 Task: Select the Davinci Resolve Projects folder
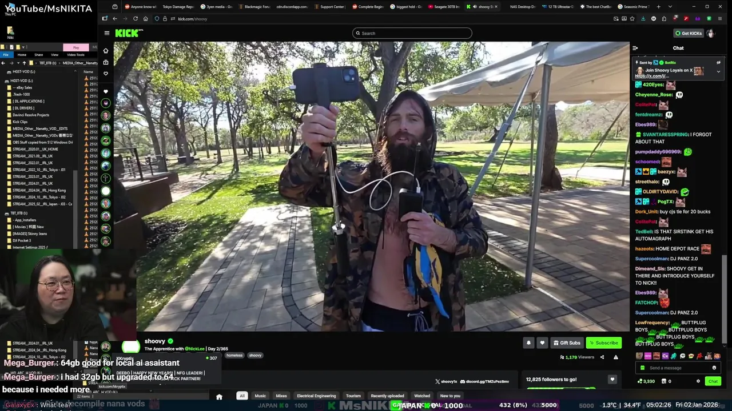click(x=31, y=115)
